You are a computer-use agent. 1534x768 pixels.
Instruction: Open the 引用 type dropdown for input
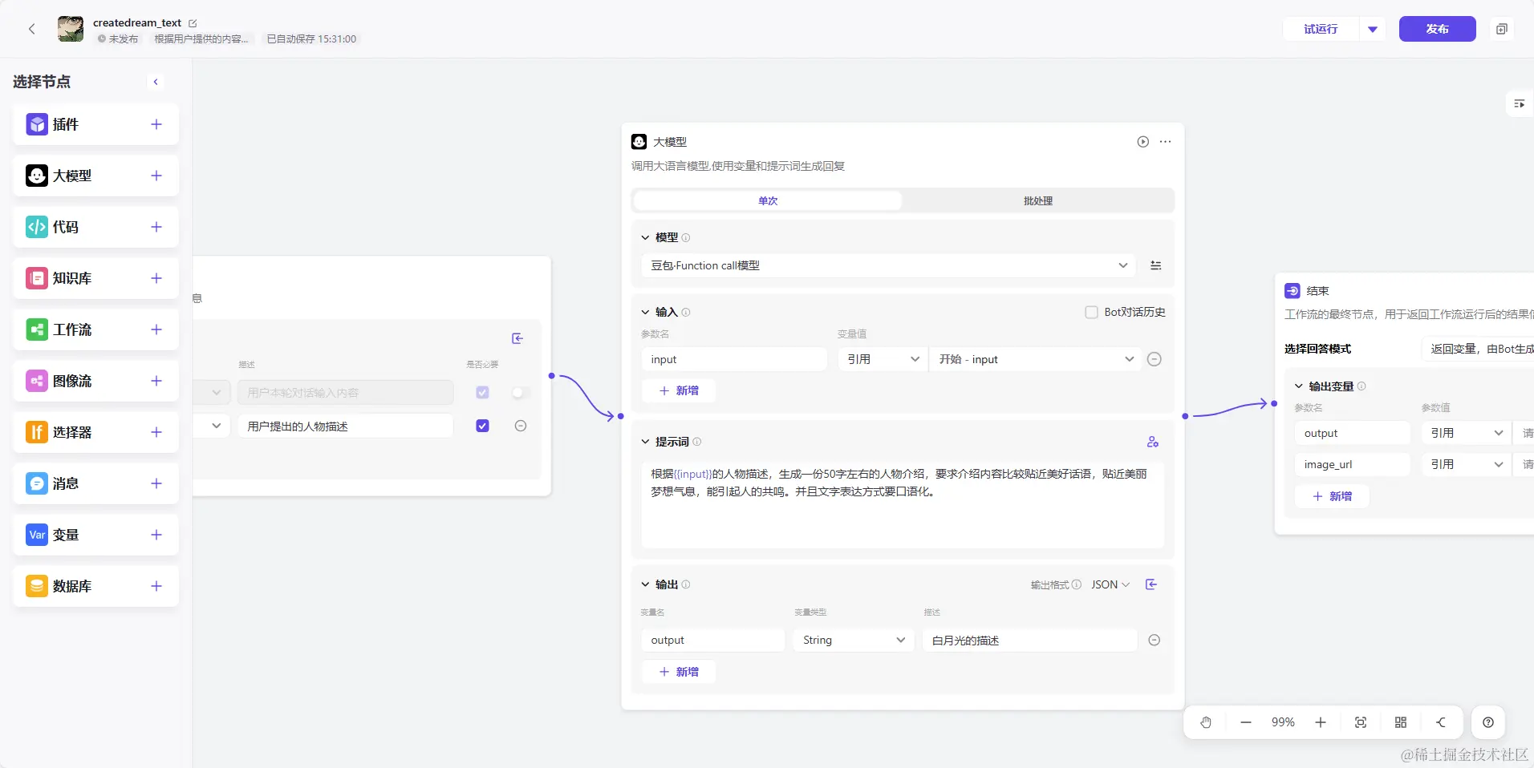(x=883, y=359)
